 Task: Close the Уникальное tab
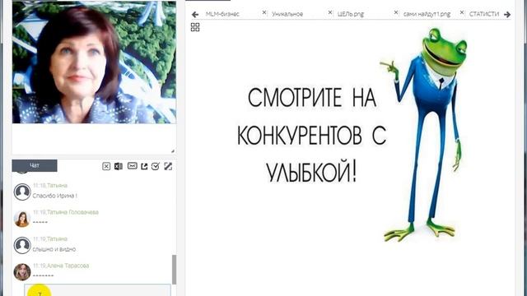[330, 12]
